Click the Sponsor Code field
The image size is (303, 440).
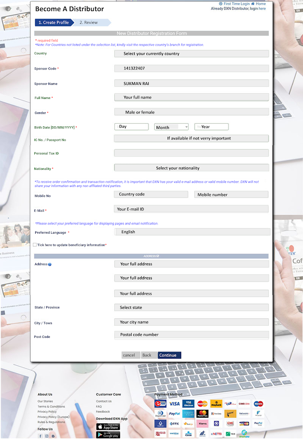[x=192, y=69]
